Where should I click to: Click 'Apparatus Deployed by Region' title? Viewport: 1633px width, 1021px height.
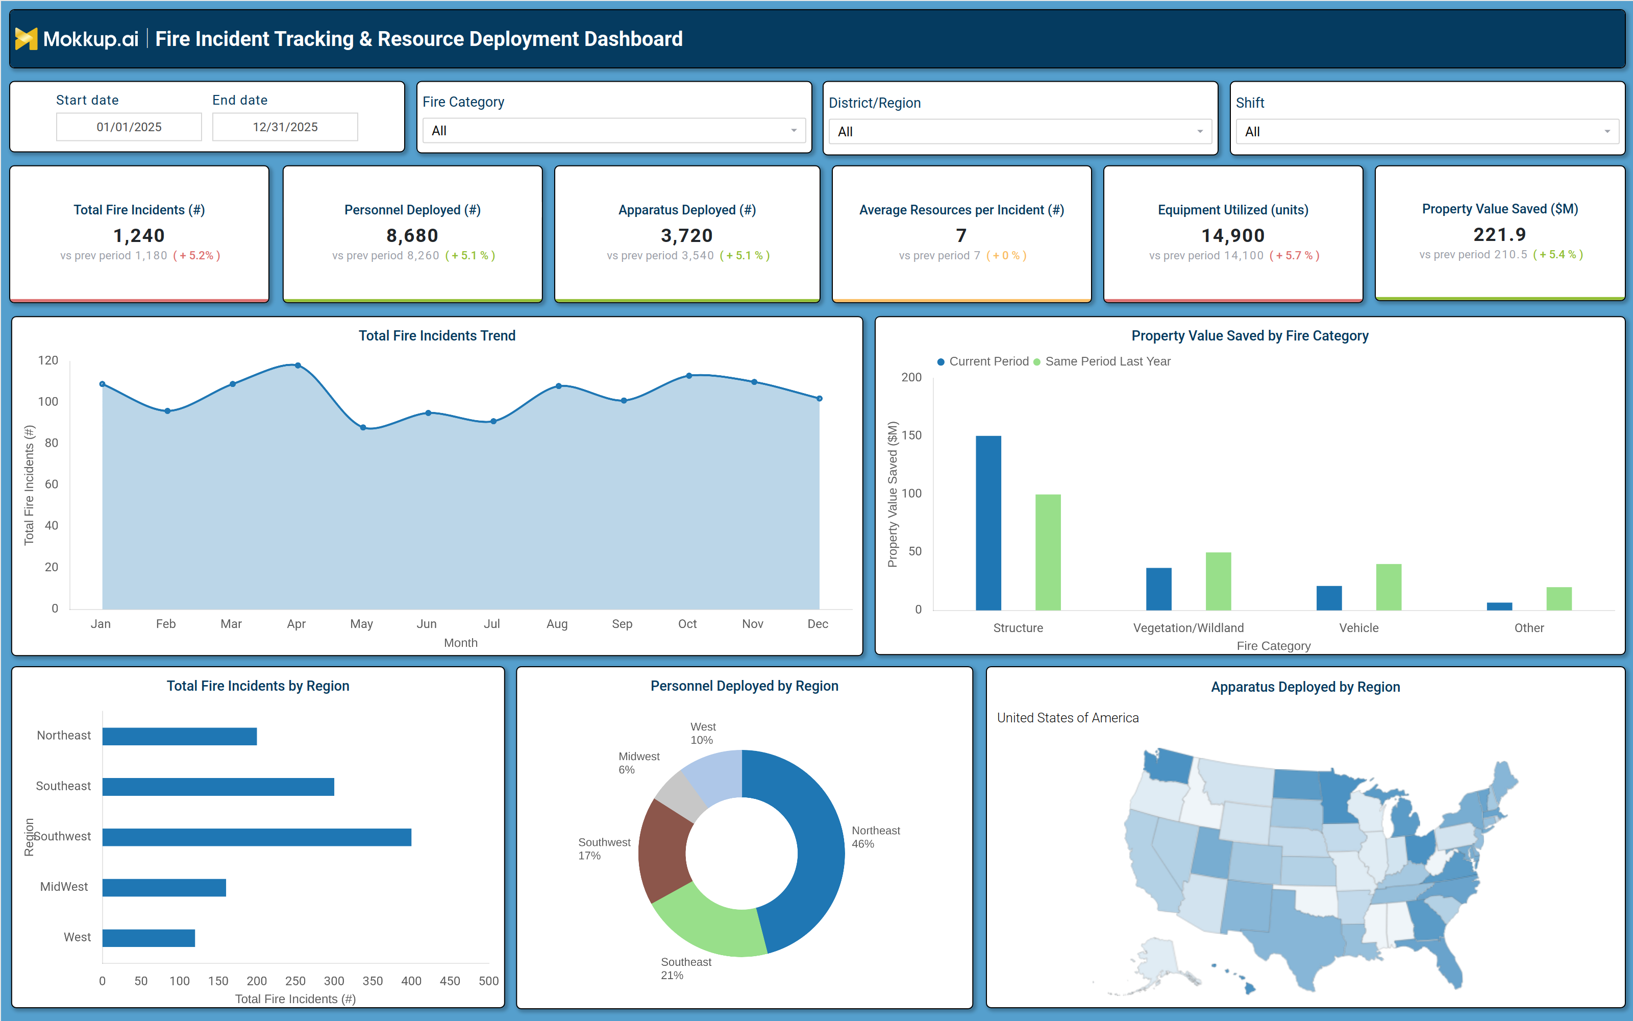[x=1305, y=687]
